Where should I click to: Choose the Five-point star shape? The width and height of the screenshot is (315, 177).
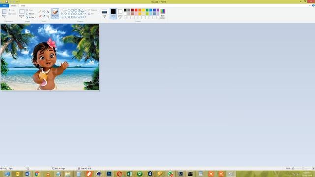pos(69,17)
